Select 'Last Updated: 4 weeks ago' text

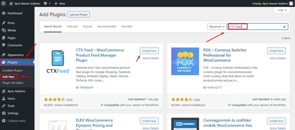click(269, 99)
